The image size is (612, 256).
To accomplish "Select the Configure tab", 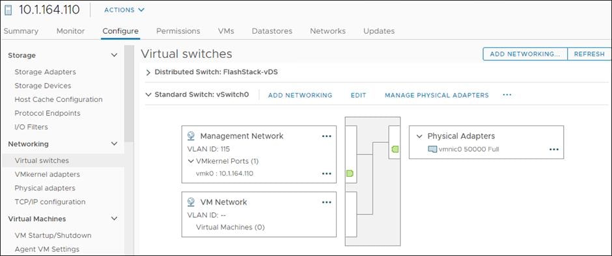I will pyautogui.click(x=120, y=31).
